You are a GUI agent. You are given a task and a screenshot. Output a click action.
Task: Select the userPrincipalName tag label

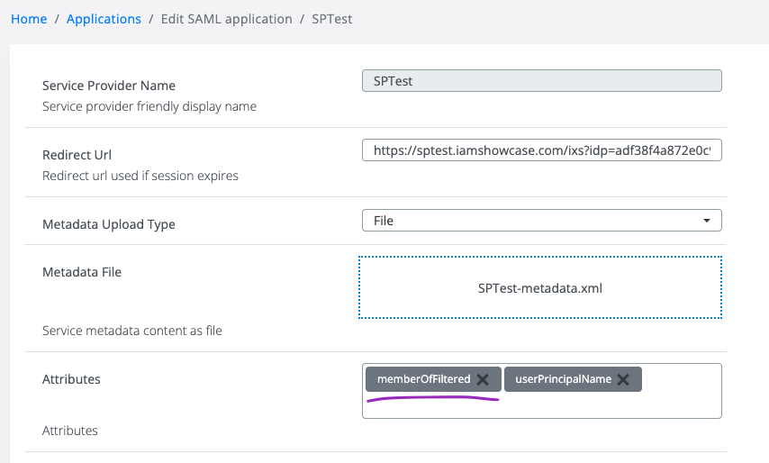tap(563, 379)
